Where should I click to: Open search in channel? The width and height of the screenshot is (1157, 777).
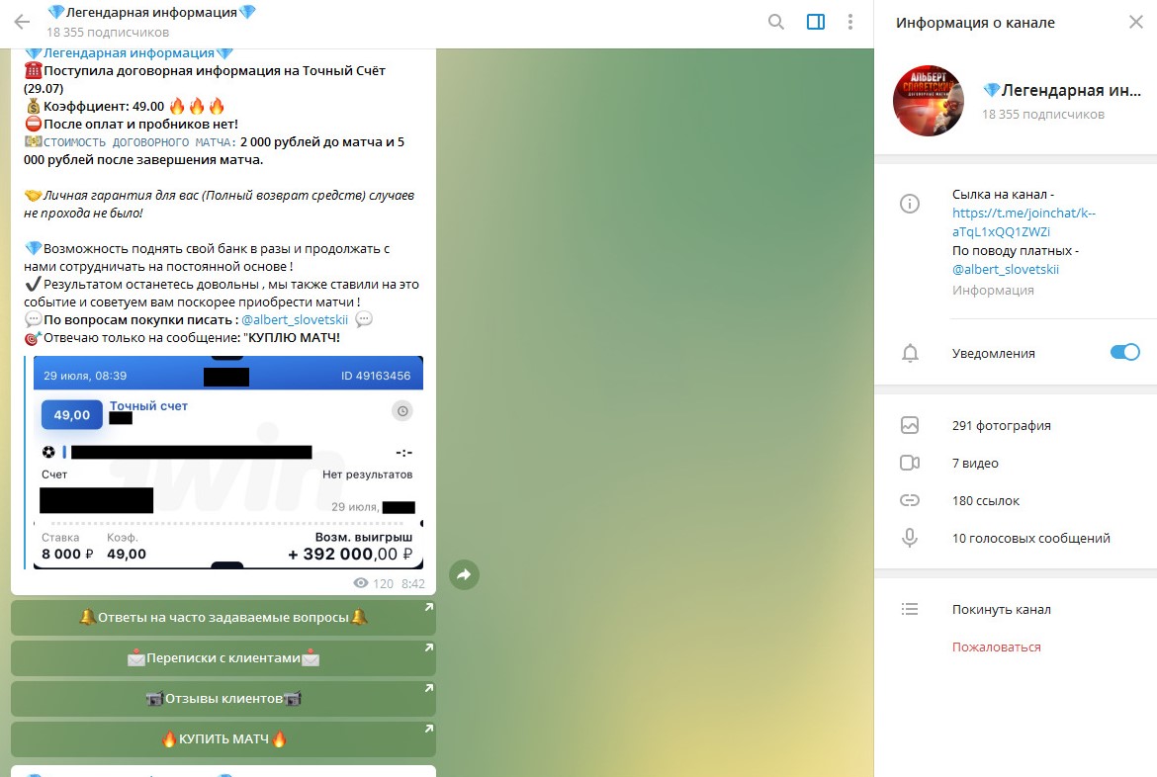(775, 22)
